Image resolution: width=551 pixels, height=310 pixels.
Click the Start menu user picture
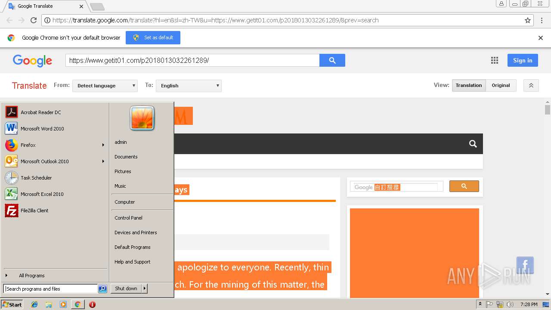pos(142,118)
